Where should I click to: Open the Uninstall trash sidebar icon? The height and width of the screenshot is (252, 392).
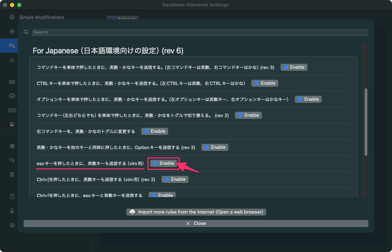point(12,174)
